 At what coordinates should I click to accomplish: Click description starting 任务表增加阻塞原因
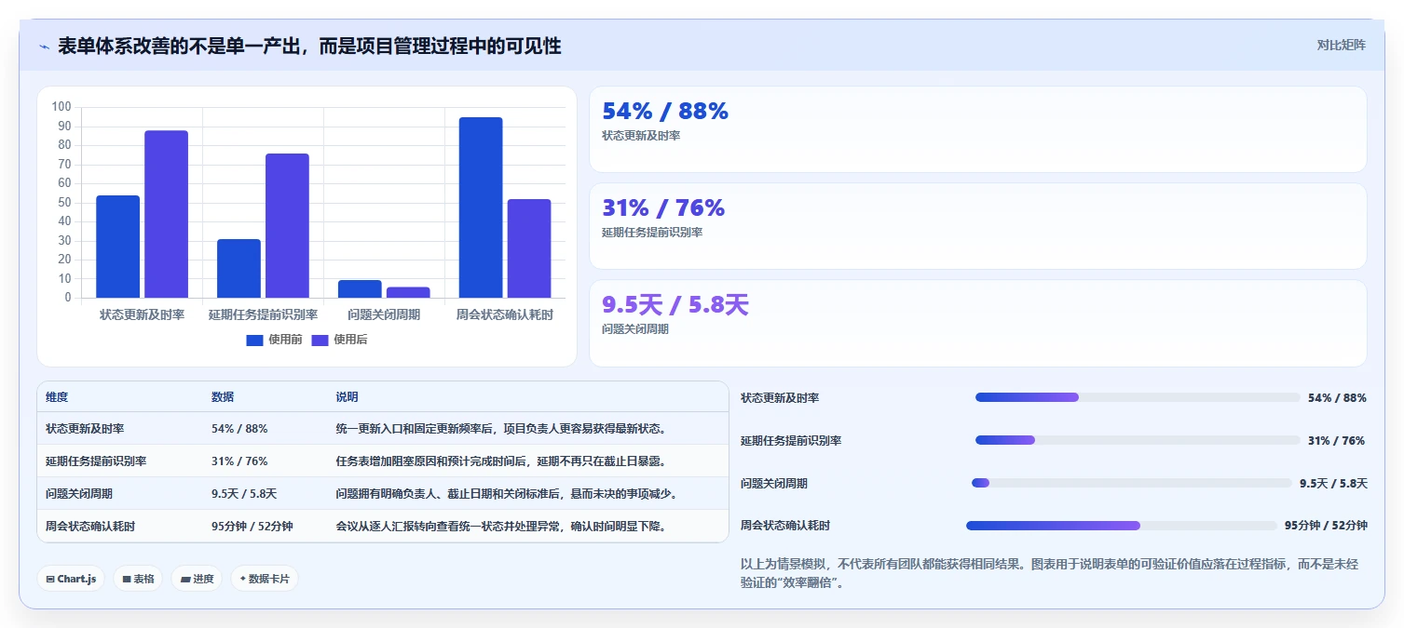click(x=501, y=461)
